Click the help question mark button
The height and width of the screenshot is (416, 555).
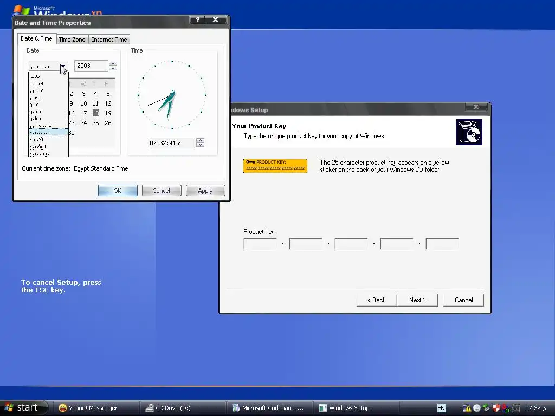pos(197,19)
